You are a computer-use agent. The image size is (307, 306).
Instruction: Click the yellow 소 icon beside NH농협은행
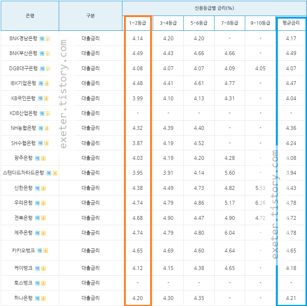click(x=47, y=128)
